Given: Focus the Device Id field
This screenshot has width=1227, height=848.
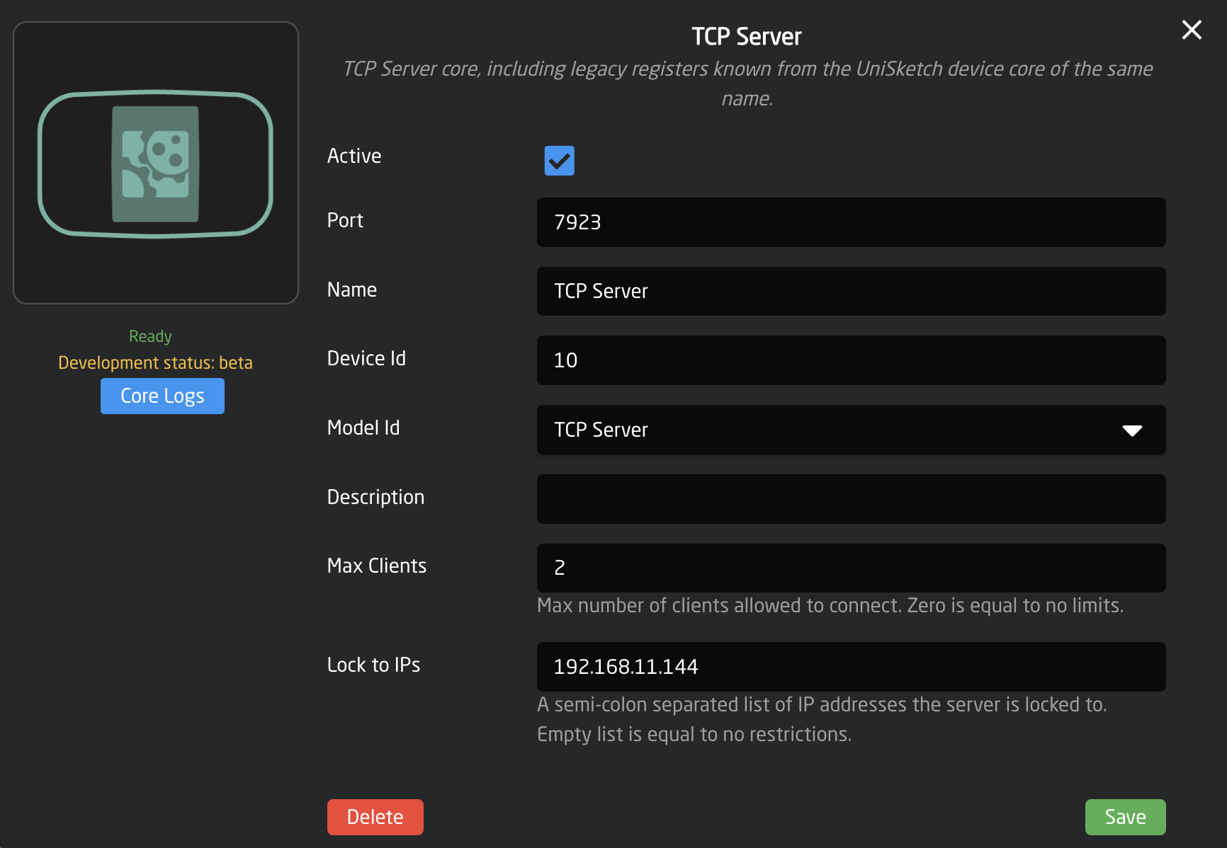Looking at the screenshot, I should pos(851,360).
